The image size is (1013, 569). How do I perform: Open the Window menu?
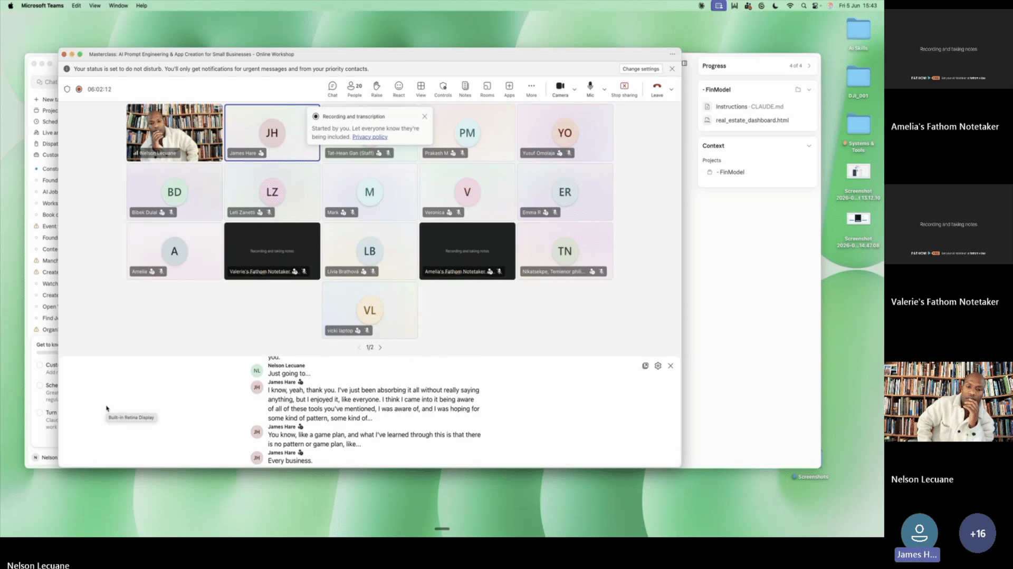tap(118, 6)
